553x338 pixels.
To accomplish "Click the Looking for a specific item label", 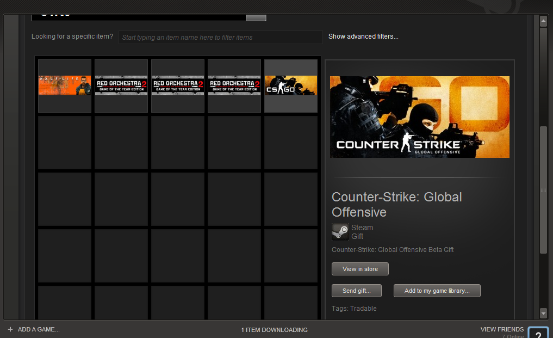I will coord(72,36).
